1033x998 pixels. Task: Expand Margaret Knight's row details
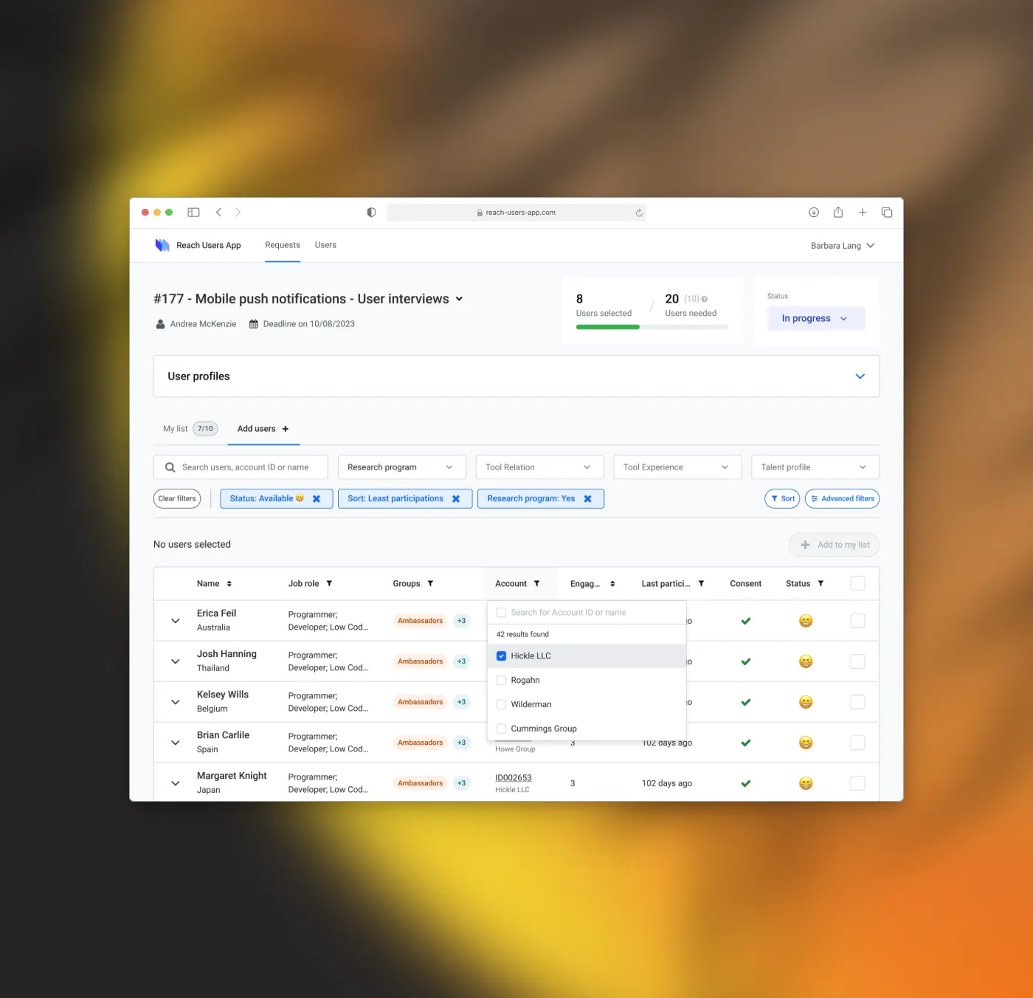[x=176, y=784]
